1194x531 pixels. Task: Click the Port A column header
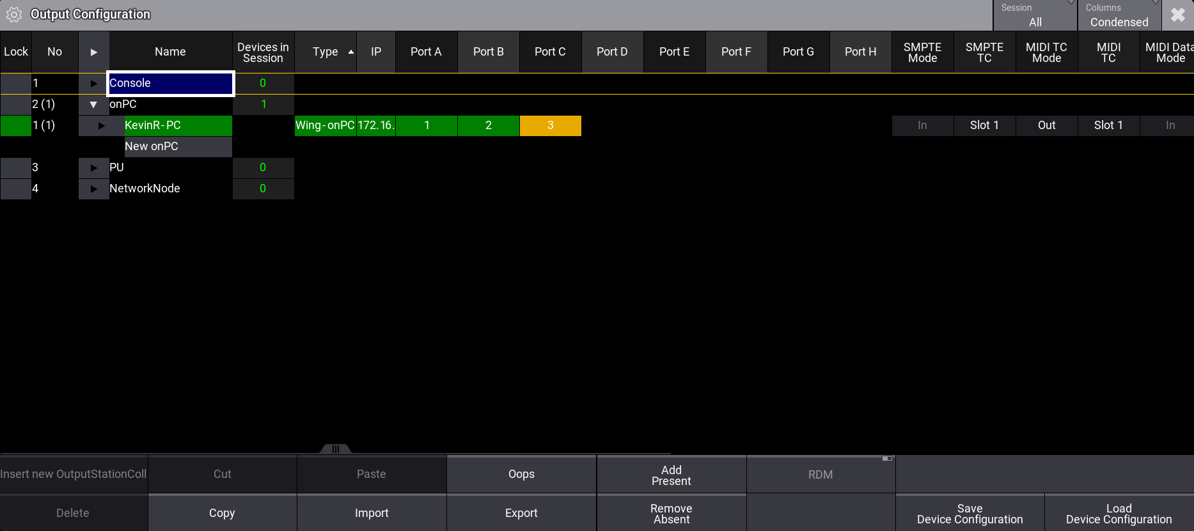pos(426,52)
